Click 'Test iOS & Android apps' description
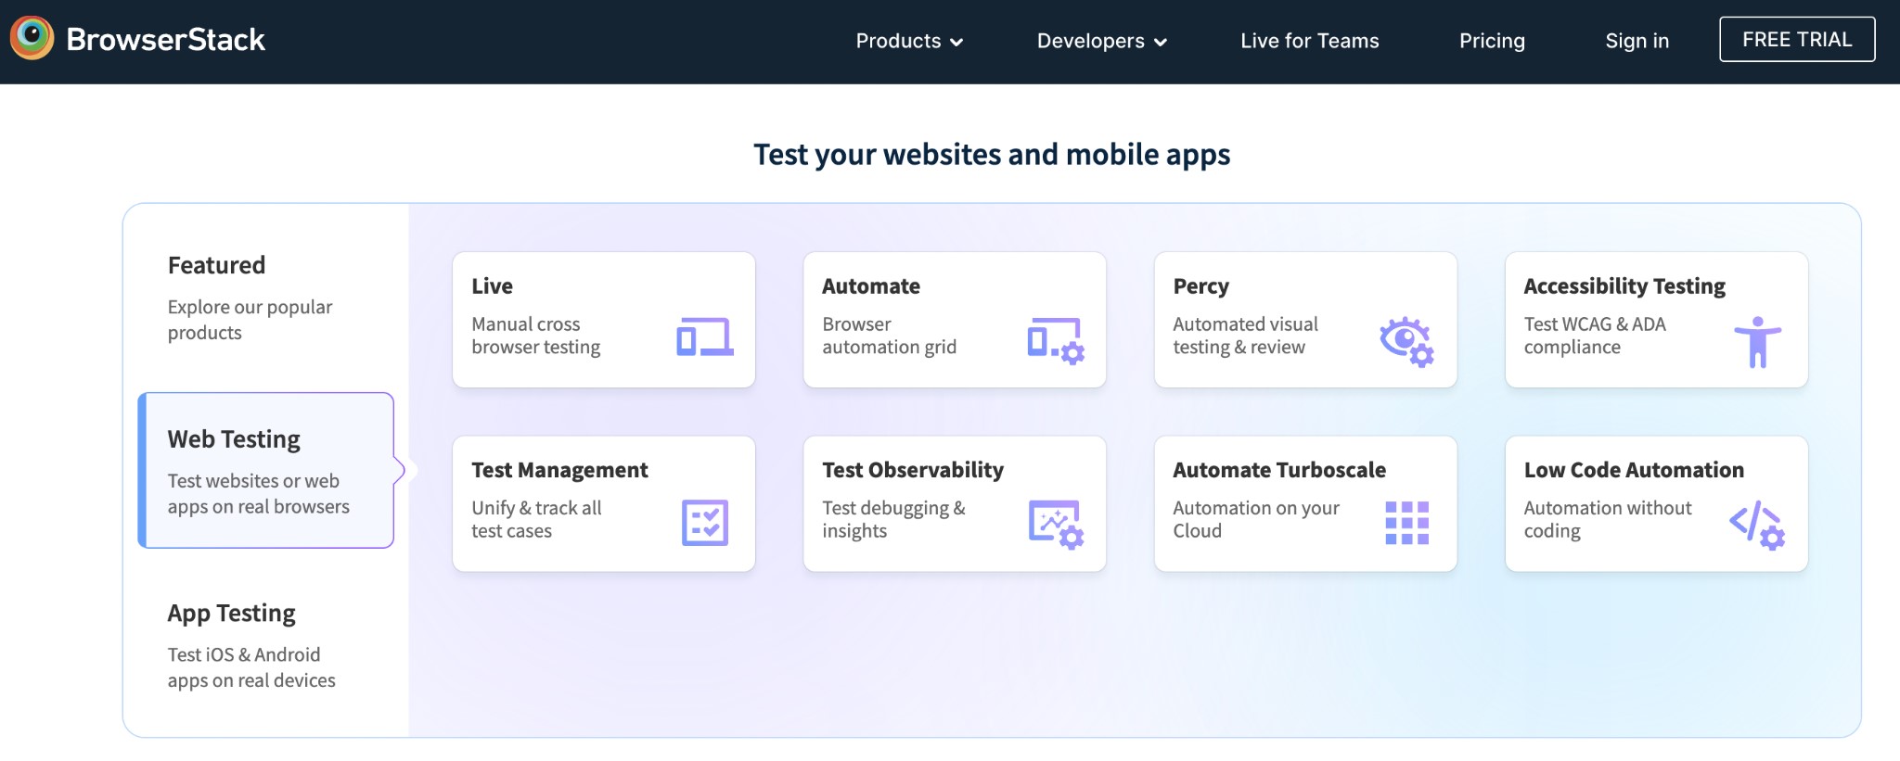This screenshot has width=1900, height=761. tap(251, 667)
